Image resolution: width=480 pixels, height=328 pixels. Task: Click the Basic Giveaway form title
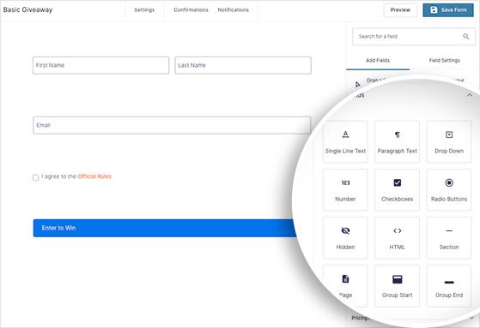coord(27,9)
